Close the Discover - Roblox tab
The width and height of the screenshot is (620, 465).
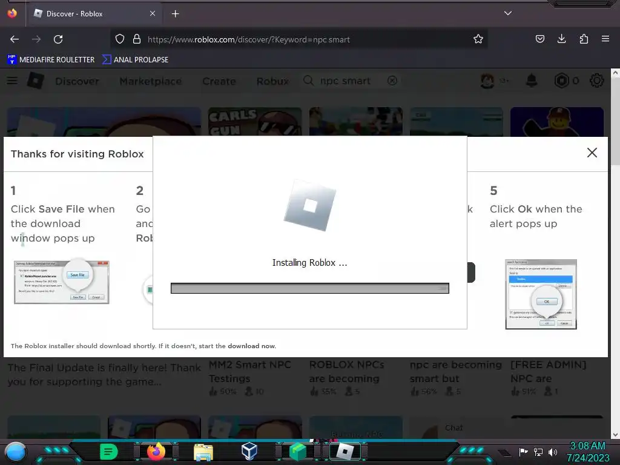click(x=153, y=13)
